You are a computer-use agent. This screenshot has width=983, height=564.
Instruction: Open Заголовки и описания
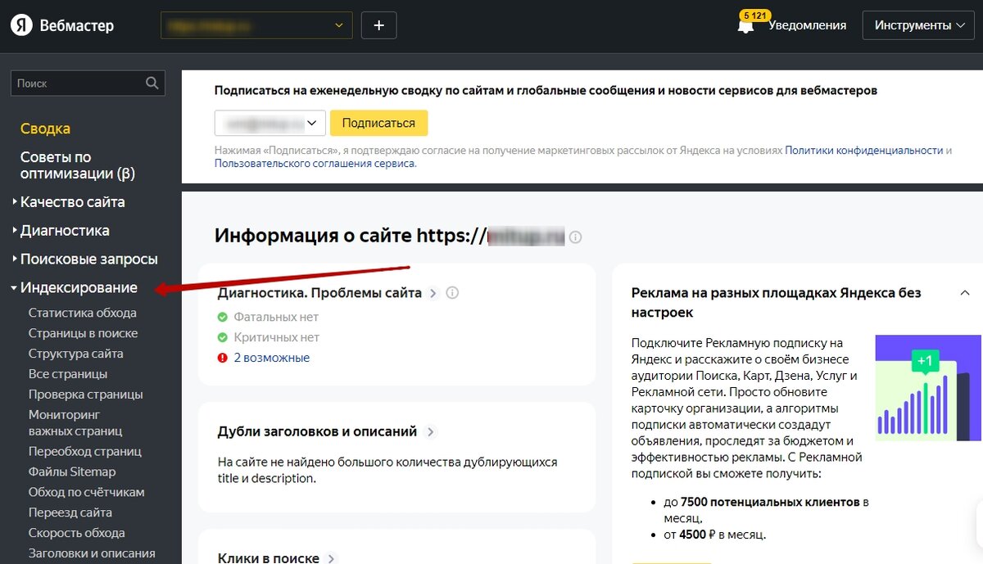coord(92,553)
